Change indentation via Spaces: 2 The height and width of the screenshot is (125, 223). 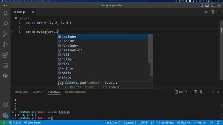(x=130, y=123)
